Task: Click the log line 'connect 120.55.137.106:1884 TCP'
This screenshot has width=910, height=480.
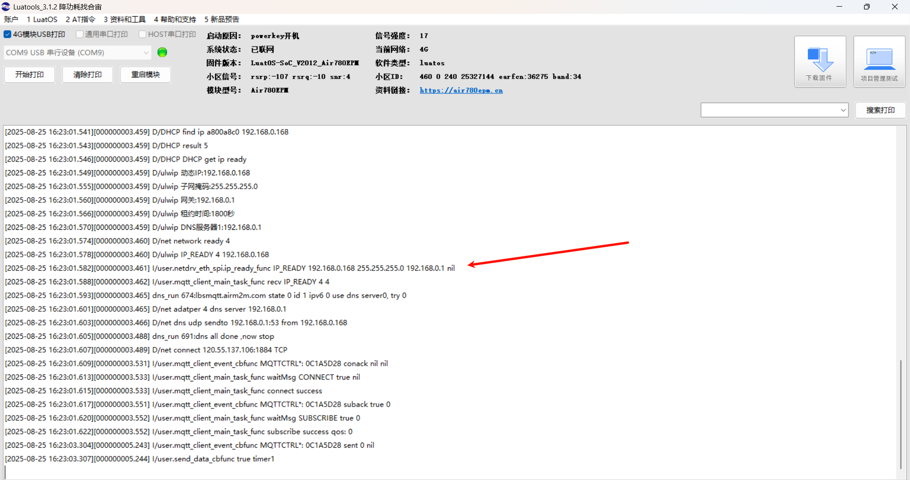Action: point(146,350)
